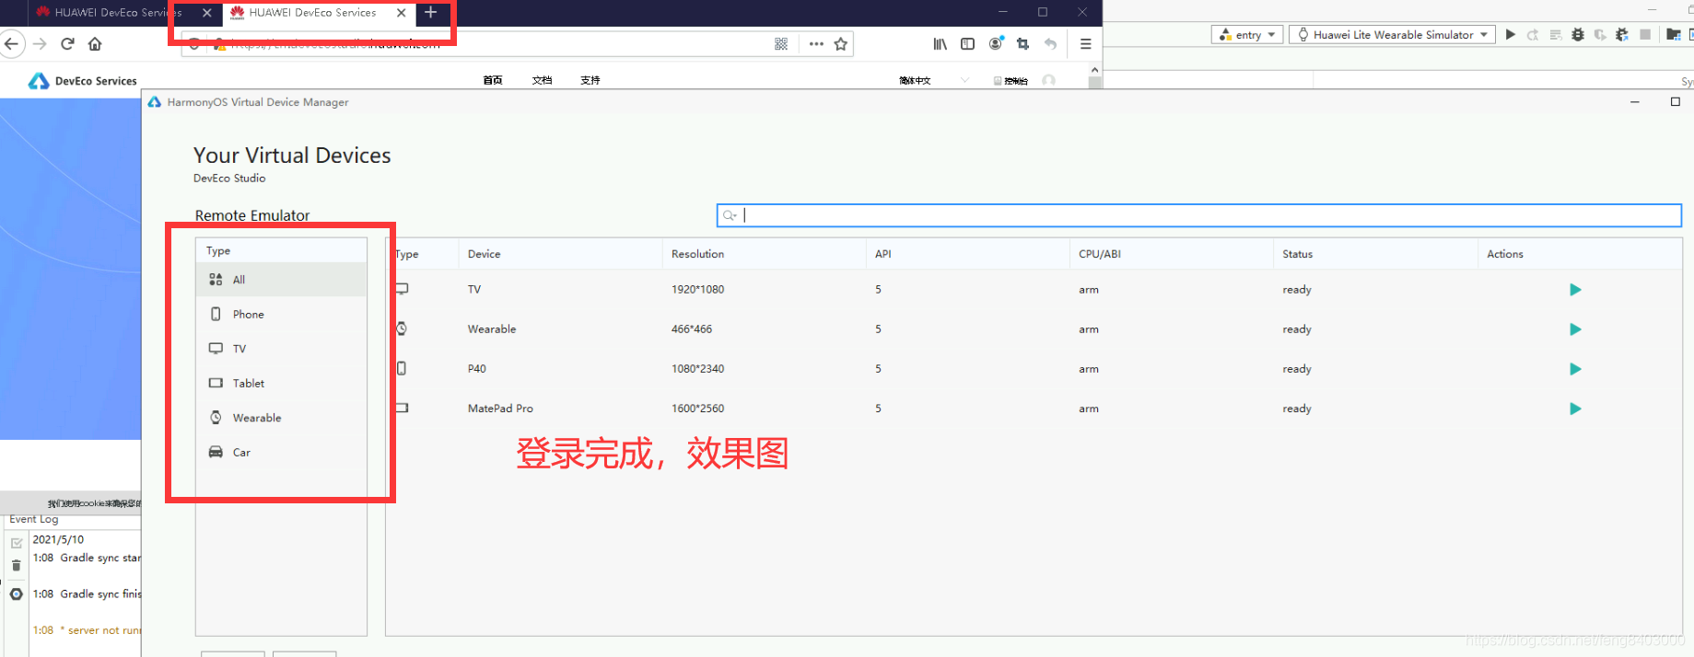
Task: Open the browser home page
Action: (95, 43)
